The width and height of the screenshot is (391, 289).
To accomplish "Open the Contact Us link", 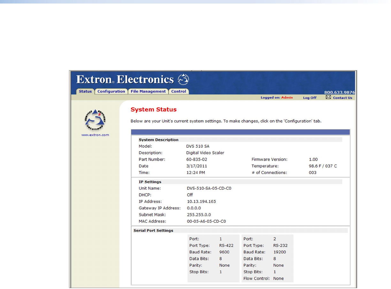I will pos(342,98).
